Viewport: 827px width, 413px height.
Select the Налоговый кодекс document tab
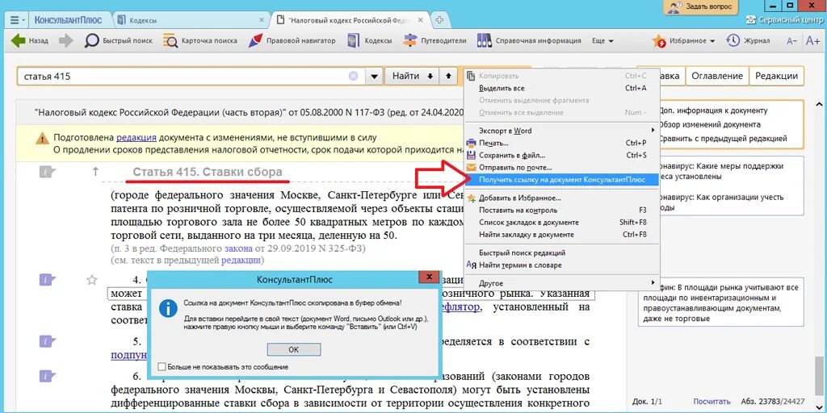348,20
